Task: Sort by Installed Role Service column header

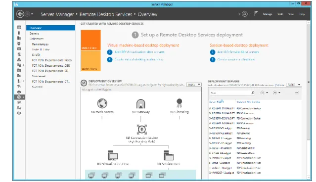Action: click(x=248, y=102)
